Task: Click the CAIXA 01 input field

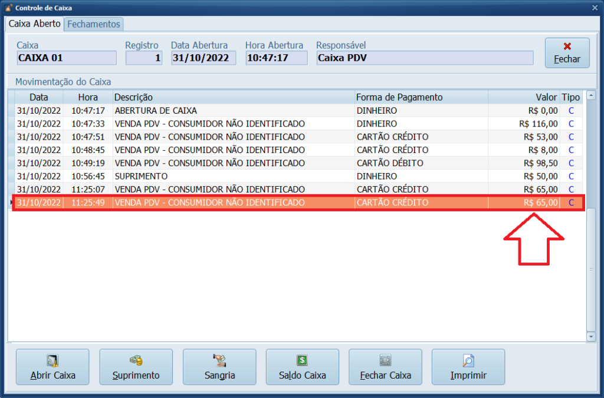Action: (x=66, y=58)
